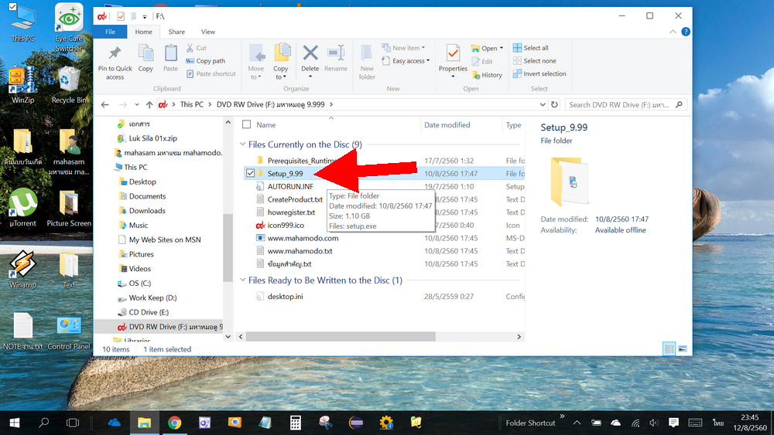
Task: Expand the New item dropdown
Action: pyautogui.click(x=423, y=48)
